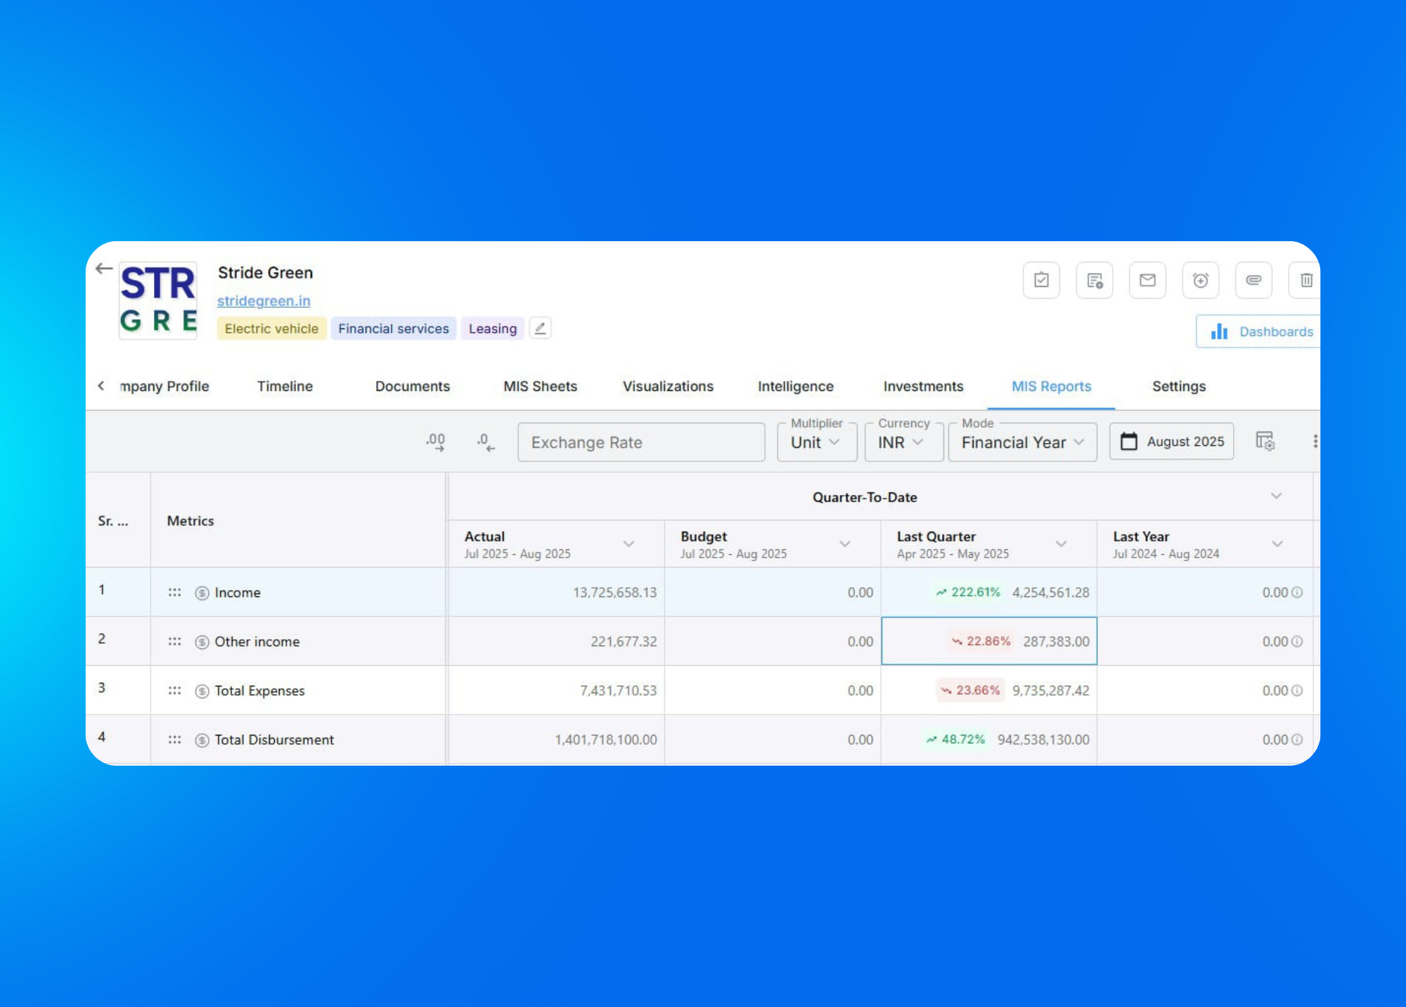
Task: Open the Investments tab
Action: coord(922,386)
